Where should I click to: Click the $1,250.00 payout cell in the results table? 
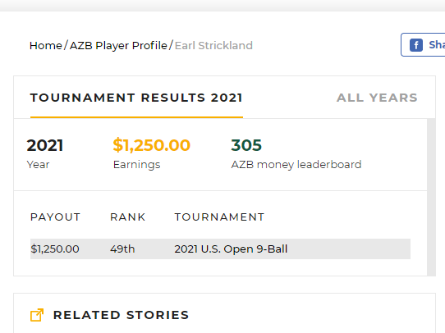click(55, 249)
